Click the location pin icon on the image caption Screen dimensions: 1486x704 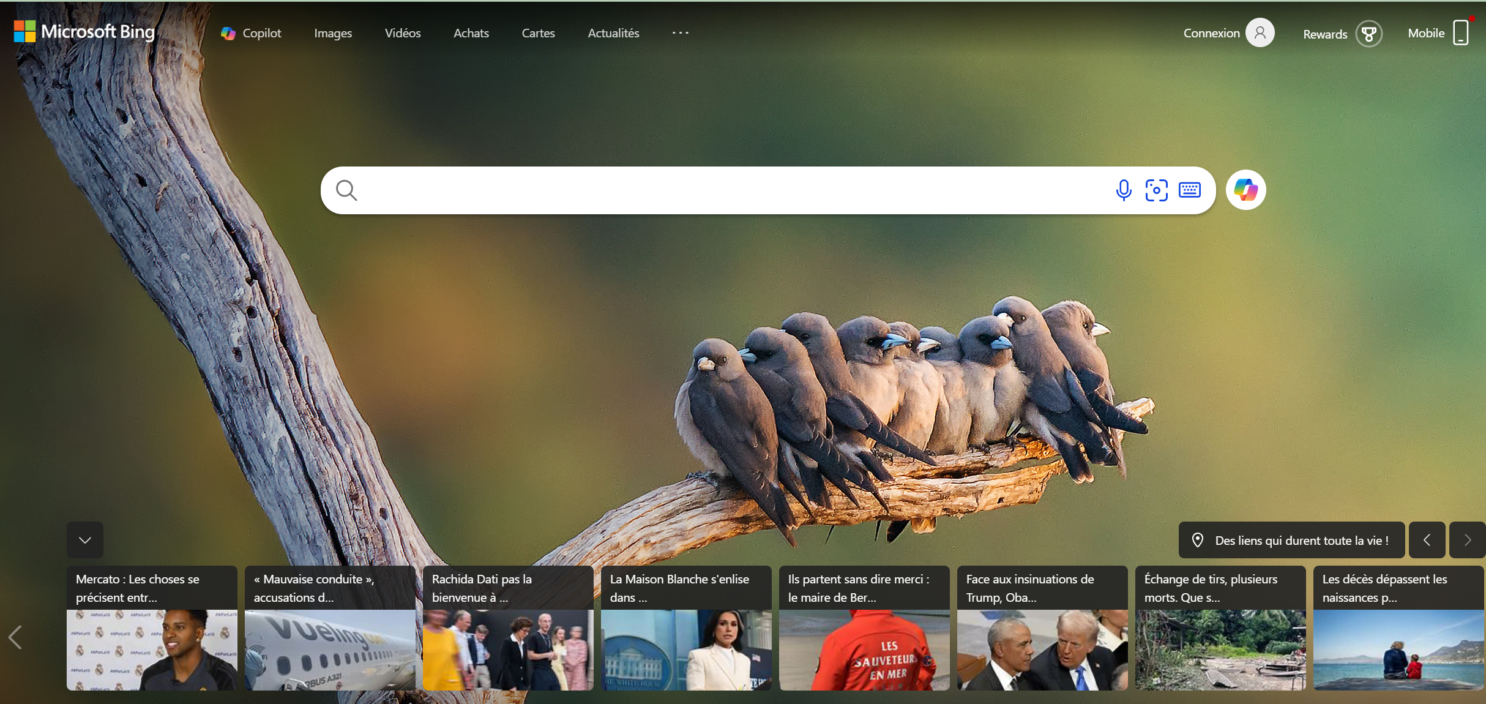[1198, 540]
